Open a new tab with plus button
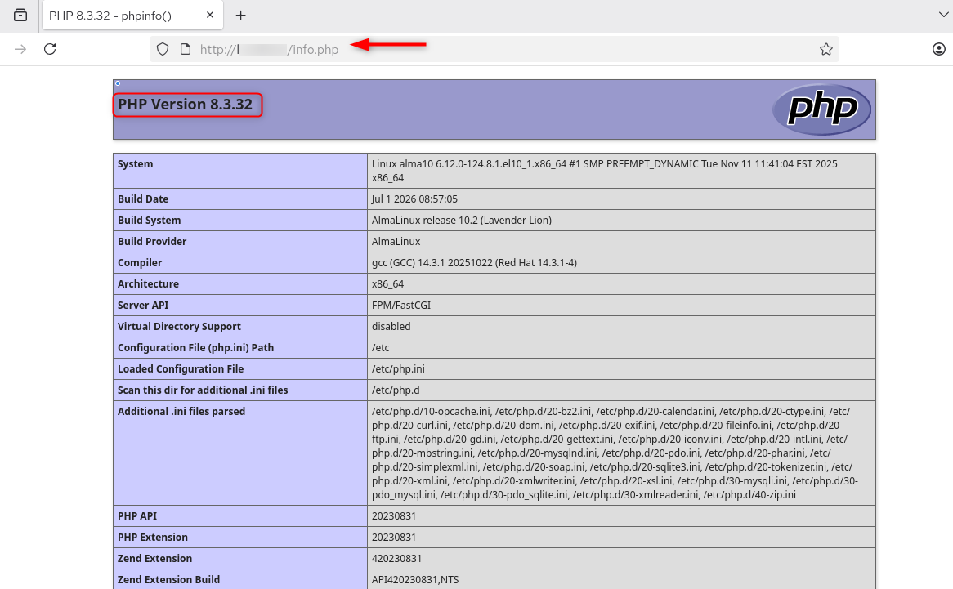Screen dimensions: 953x589 click(240, 16)
